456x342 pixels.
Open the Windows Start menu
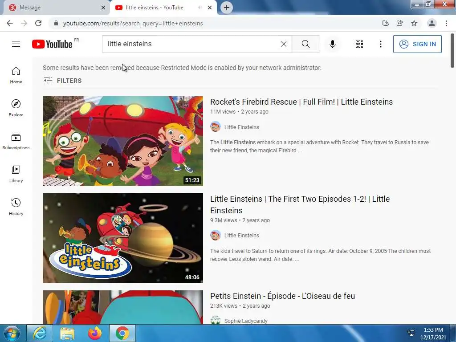point(12,333)
